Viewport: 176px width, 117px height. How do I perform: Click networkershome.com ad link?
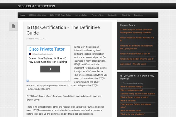click(42, 54)
